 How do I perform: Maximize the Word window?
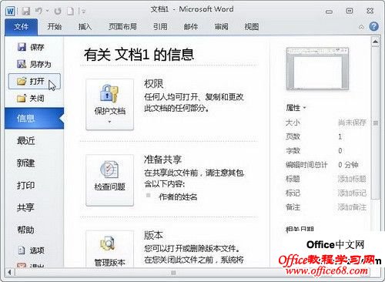coord(350,11)
